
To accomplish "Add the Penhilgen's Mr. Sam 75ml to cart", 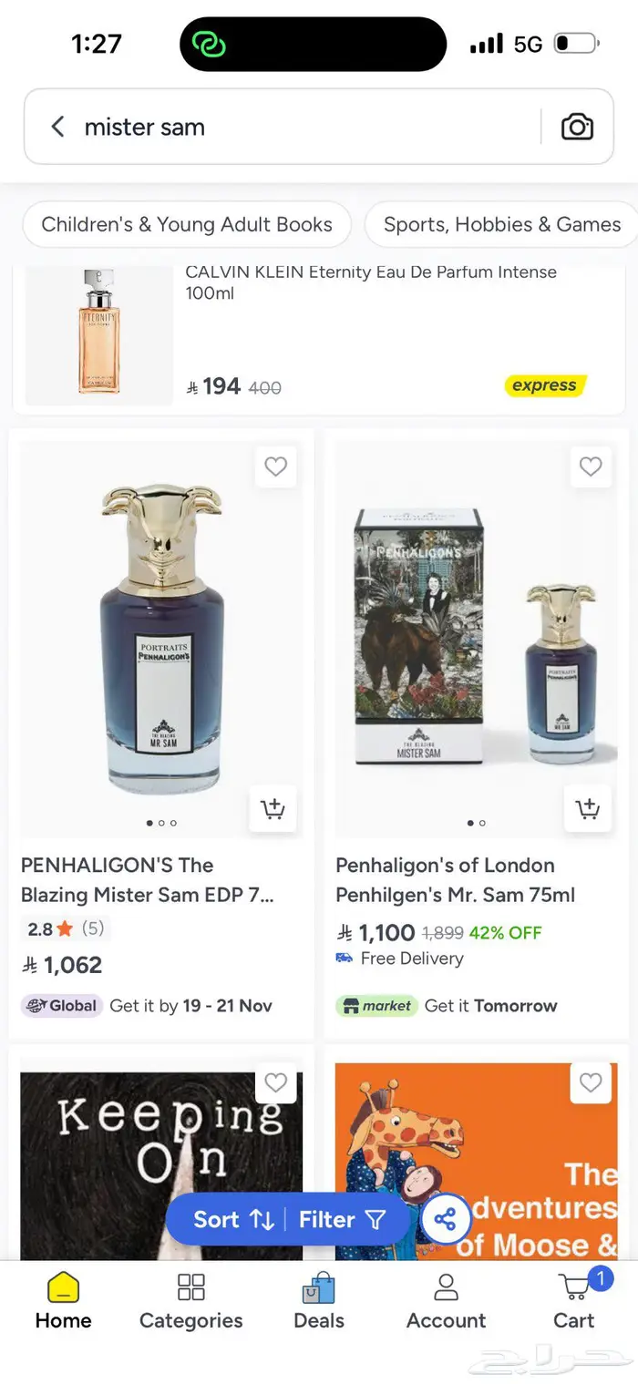I will click(588, 809).
